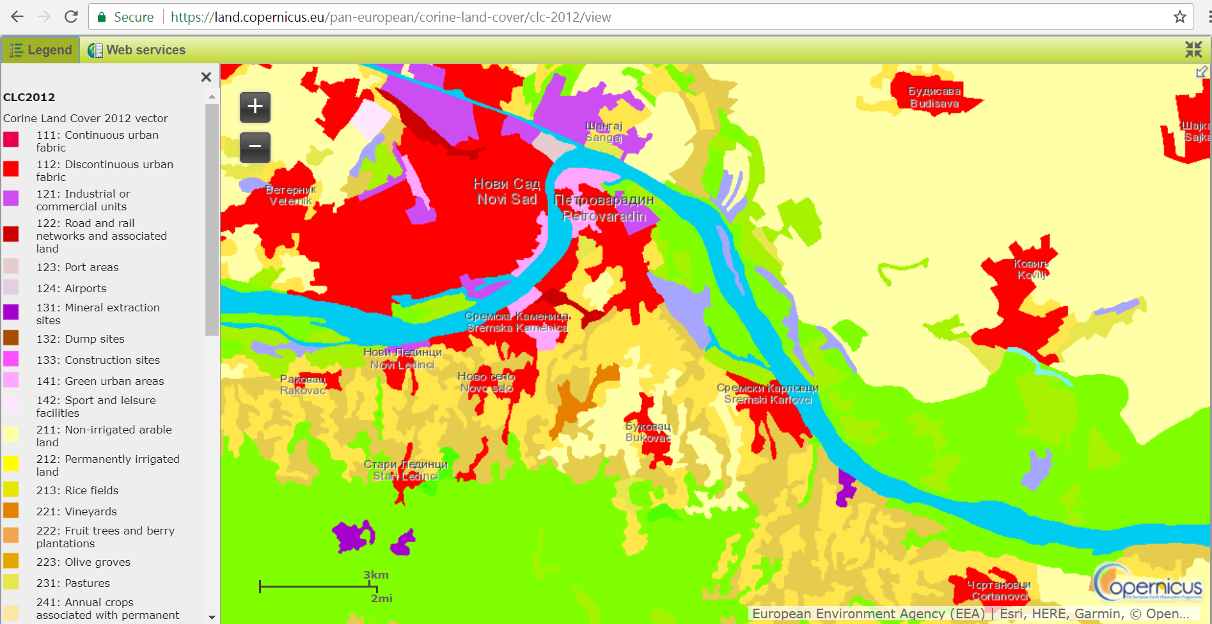Click the map zoom out minus button
This screenshot has width=1212, height=624.
tap(255, 147)
